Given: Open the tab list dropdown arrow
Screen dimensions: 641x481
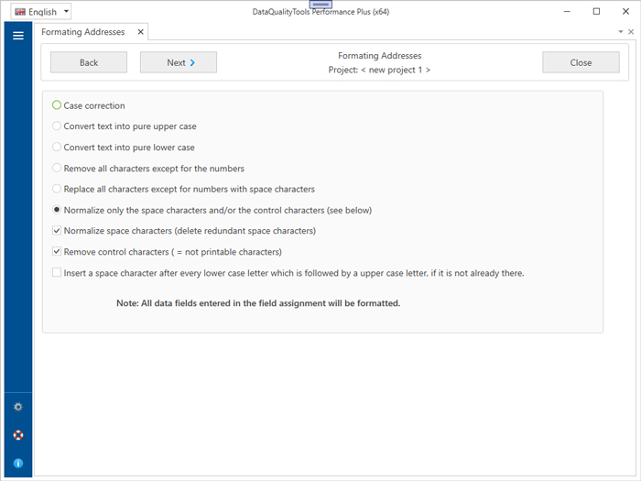Looking at the screenshot, I should [x=621, y=32].
